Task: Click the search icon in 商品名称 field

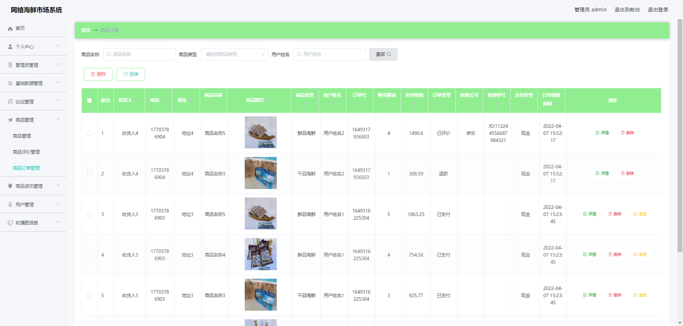Action: click(109, 54)
